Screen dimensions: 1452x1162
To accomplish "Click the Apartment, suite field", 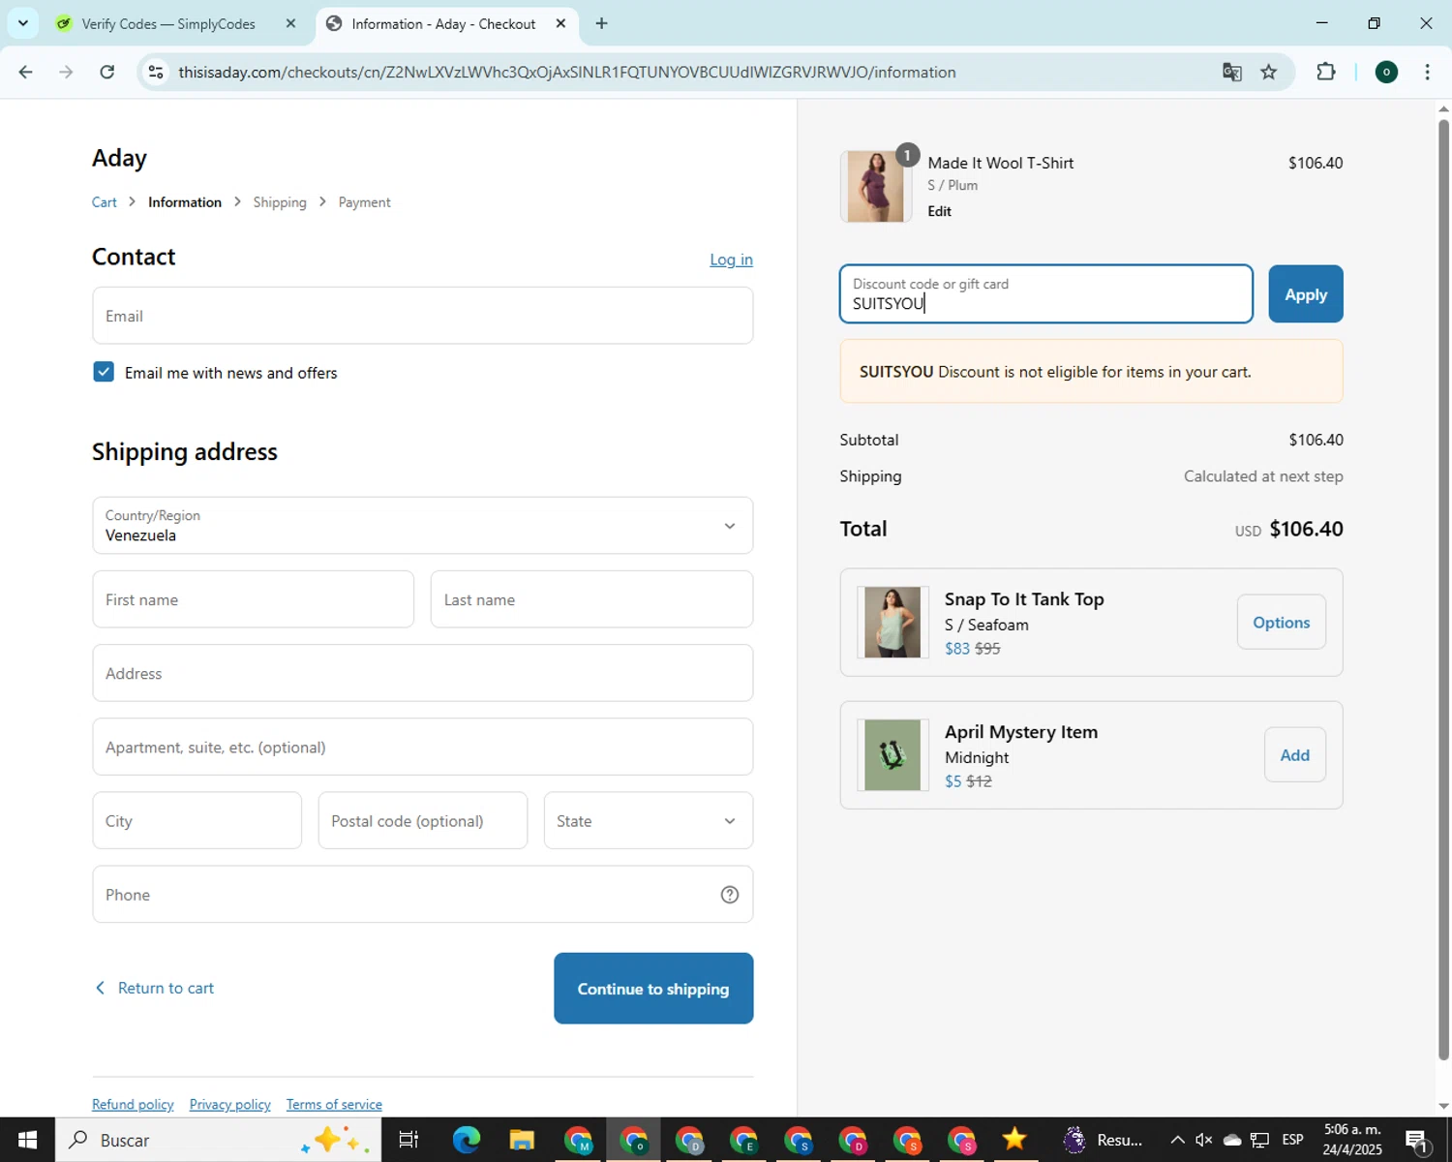I will [x=423, y=747].
